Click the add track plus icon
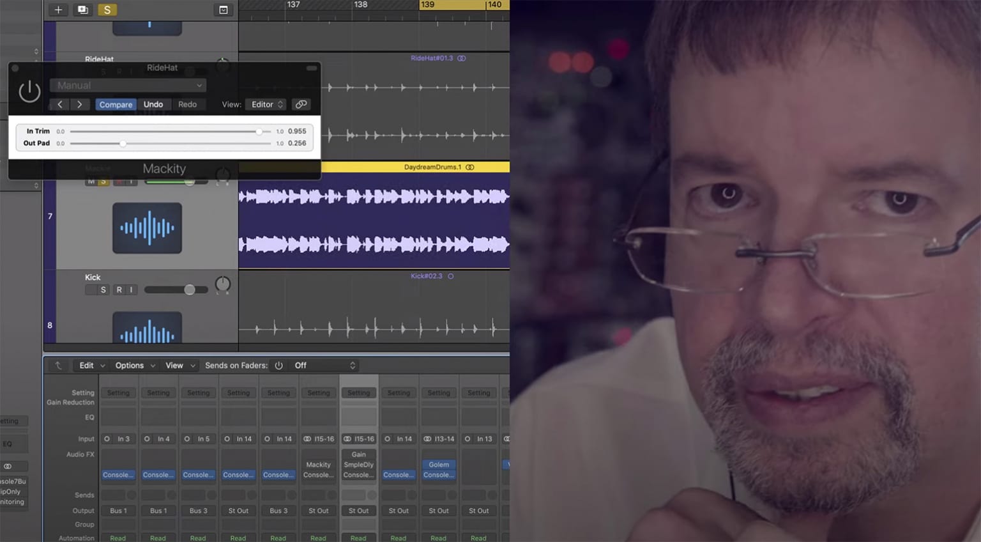981x542 pixels. [58, 10]
